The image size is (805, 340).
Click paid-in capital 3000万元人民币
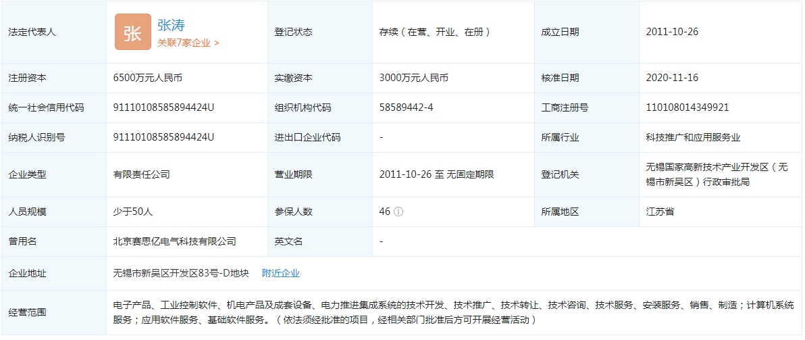click(414, 78)
